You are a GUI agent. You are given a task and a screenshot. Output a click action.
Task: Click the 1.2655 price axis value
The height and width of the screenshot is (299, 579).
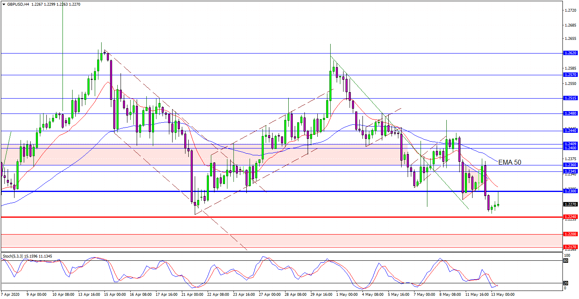point(570,39)
